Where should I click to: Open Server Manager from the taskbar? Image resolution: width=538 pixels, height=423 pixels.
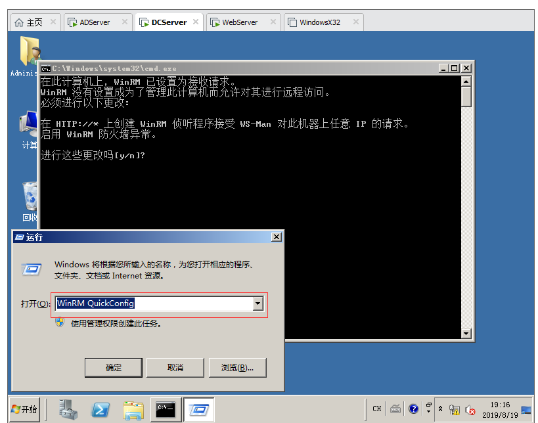(68, 409)
